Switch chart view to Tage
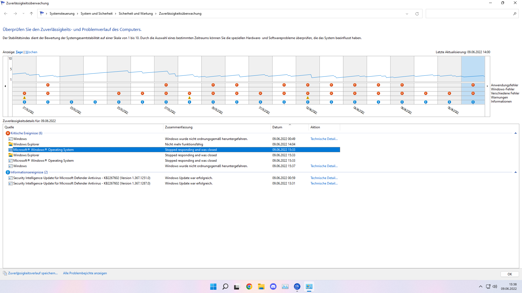522x293 pixels. click(x=19, y=52)
